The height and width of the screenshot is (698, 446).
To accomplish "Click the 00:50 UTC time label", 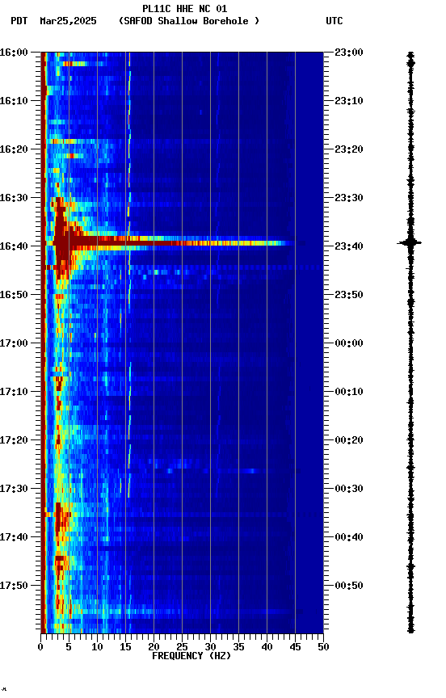I will click(x=349, y=586).
